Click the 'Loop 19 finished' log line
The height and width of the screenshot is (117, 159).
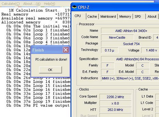[x=38, y=101]
